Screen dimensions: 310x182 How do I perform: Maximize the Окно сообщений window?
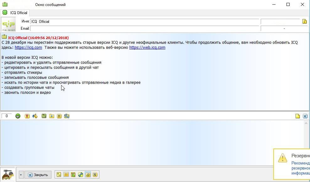pos(288,4)
